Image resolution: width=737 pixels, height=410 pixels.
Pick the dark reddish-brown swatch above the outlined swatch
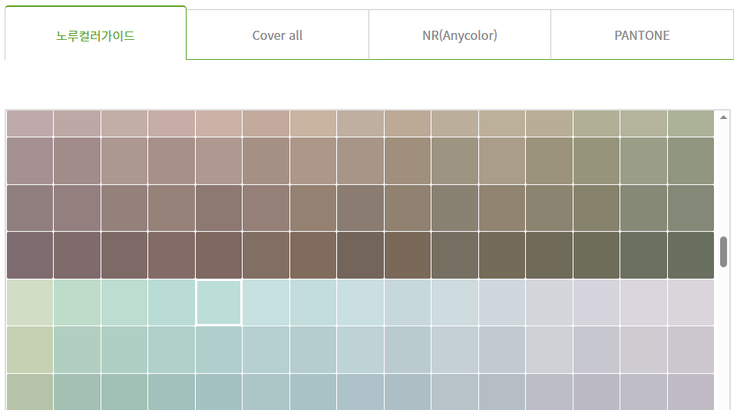219,256
